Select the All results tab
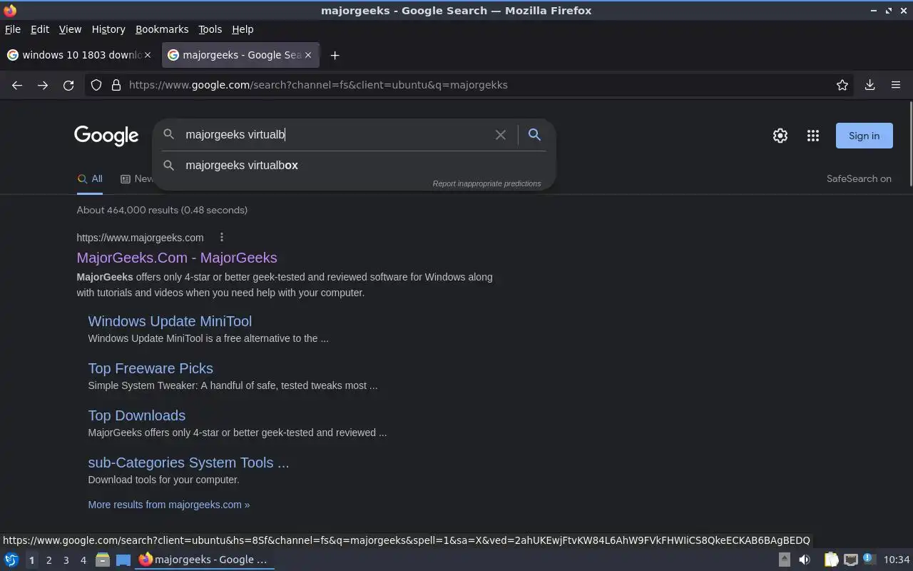The height and width of the screenshot is (571, 913). 91,179
